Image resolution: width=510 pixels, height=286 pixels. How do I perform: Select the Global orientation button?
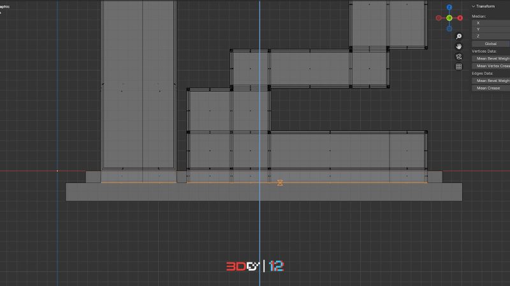point(490,43)
